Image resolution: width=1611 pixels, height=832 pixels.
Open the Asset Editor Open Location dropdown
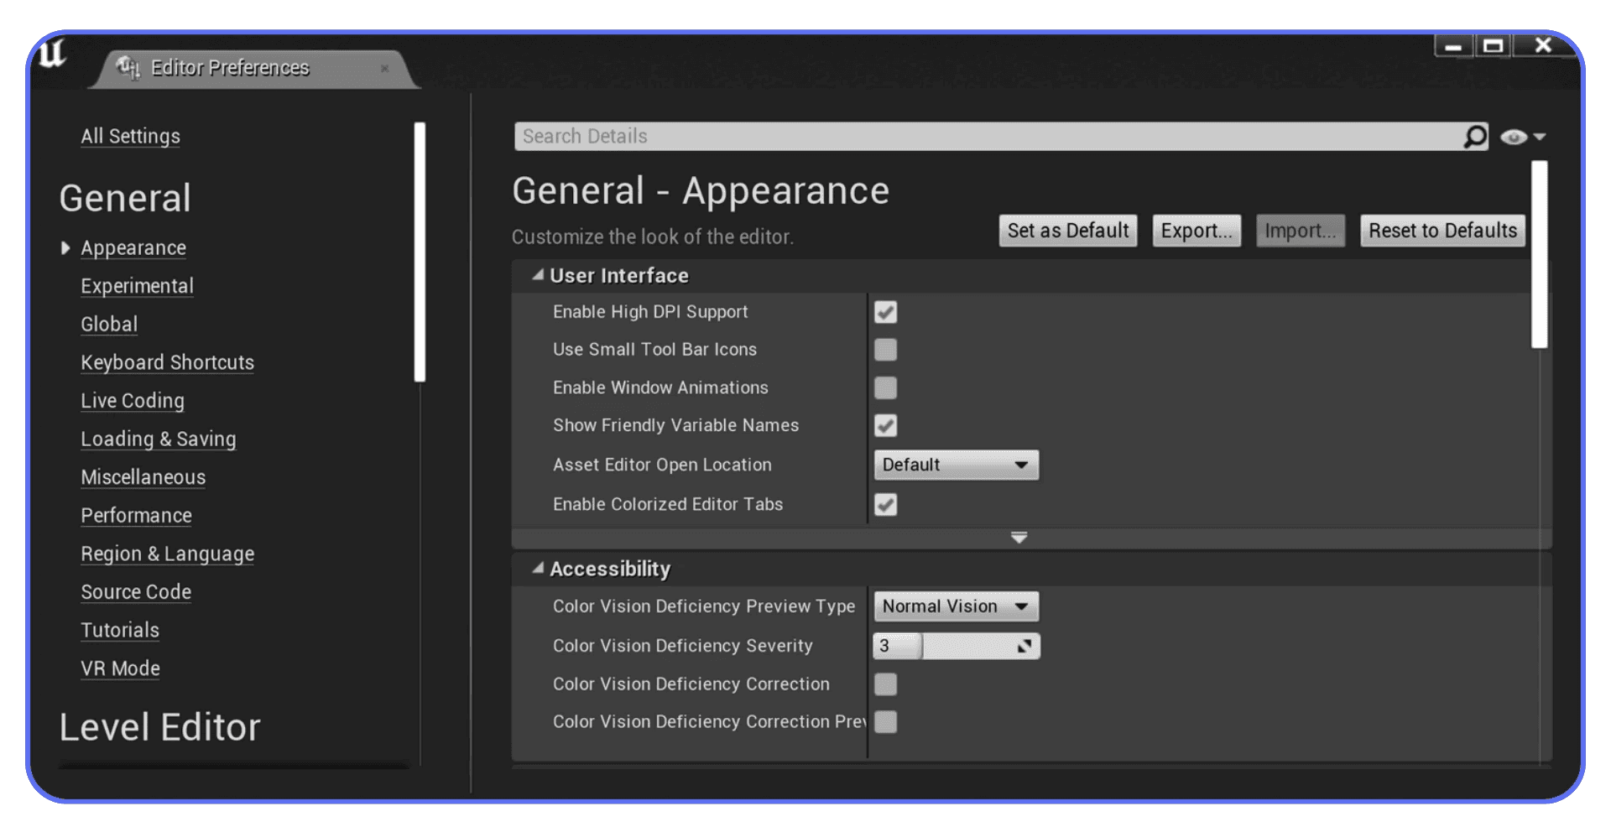(956, 464)
